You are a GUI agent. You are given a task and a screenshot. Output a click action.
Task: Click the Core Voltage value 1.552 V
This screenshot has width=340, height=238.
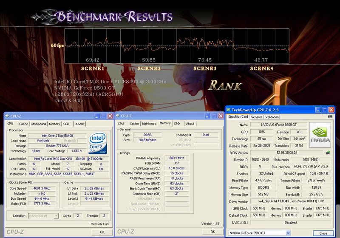(76, 151)
